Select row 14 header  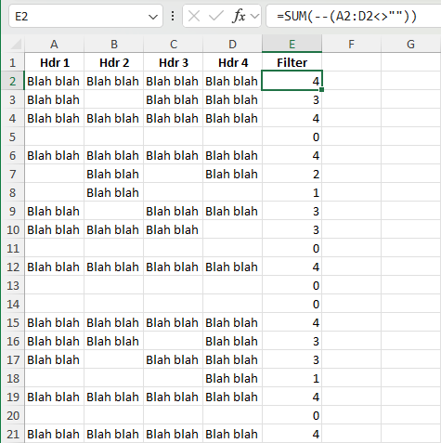[13, 304]
